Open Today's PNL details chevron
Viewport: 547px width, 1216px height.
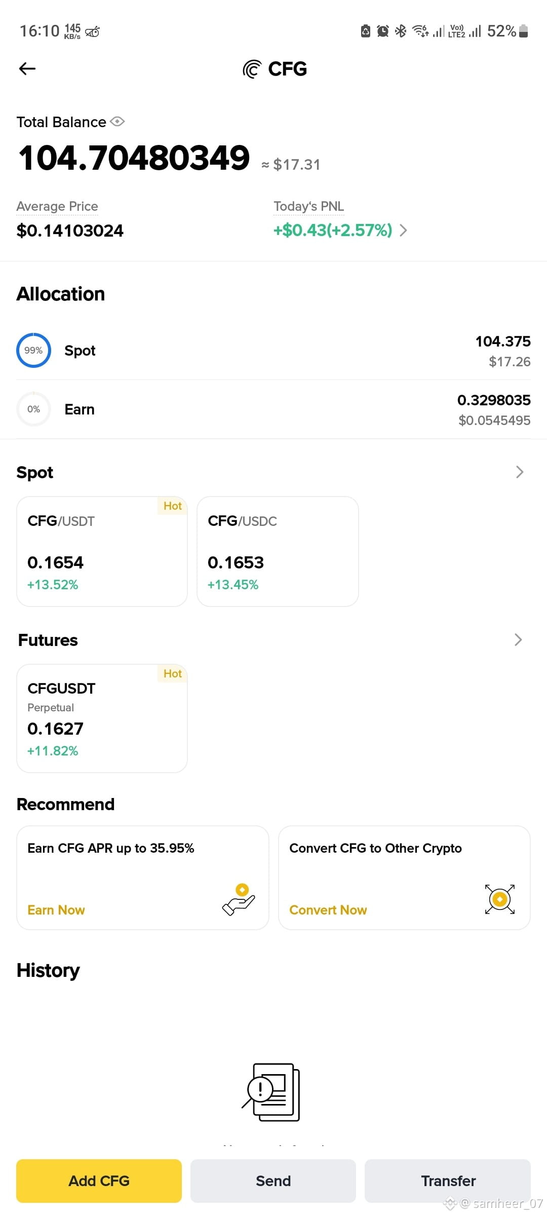[404, 231]
